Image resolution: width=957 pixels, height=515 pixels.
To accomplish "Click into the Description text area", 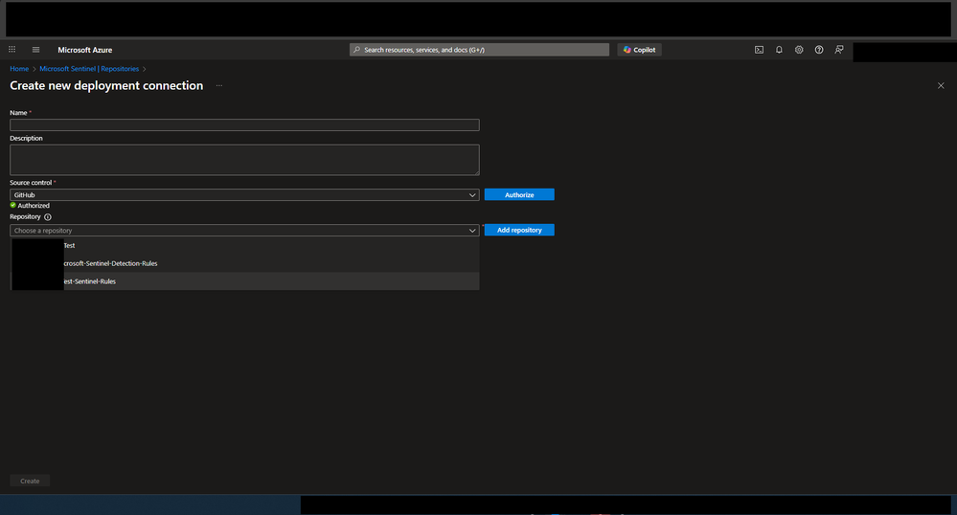I will 244,160.
